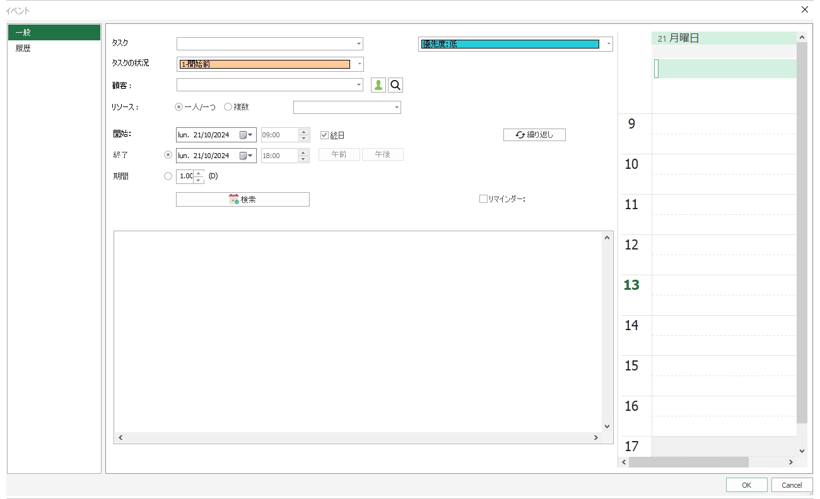Image resolution: width=820 pixels, height=499 pixels.
Task: Decrease the 期間 duration value down arrow
Action: (x=199, y=180)
